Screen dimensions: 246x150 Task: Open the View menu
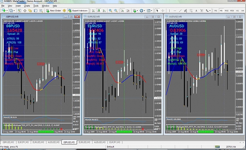[x=10, y=6]
